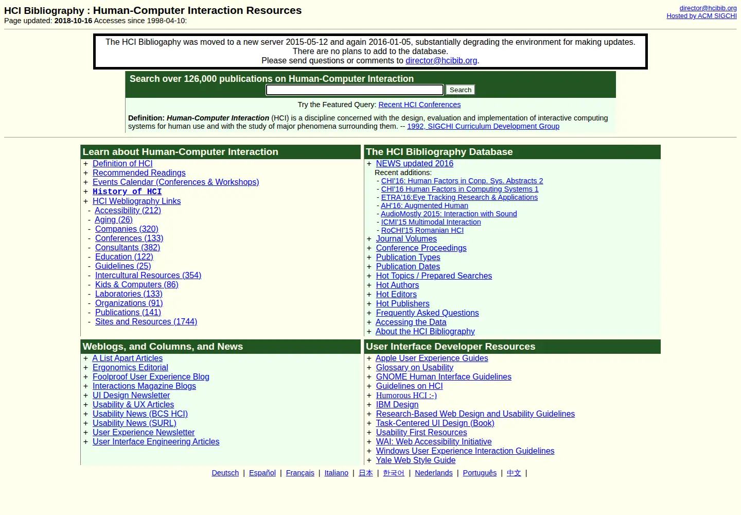Switch the page language to Português
The image size is (741, 515).
point(480,473)
